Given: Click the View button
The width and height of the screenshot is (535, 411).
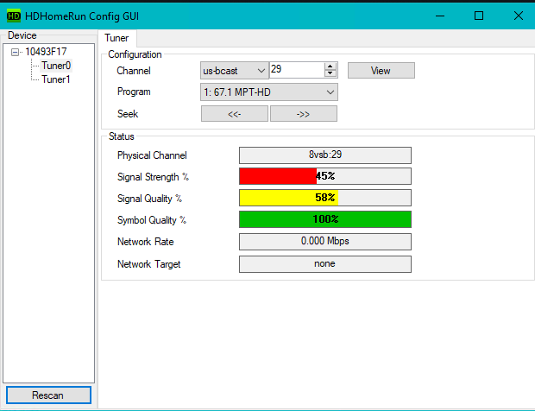Looking at the screenshot, I should 381,71.
